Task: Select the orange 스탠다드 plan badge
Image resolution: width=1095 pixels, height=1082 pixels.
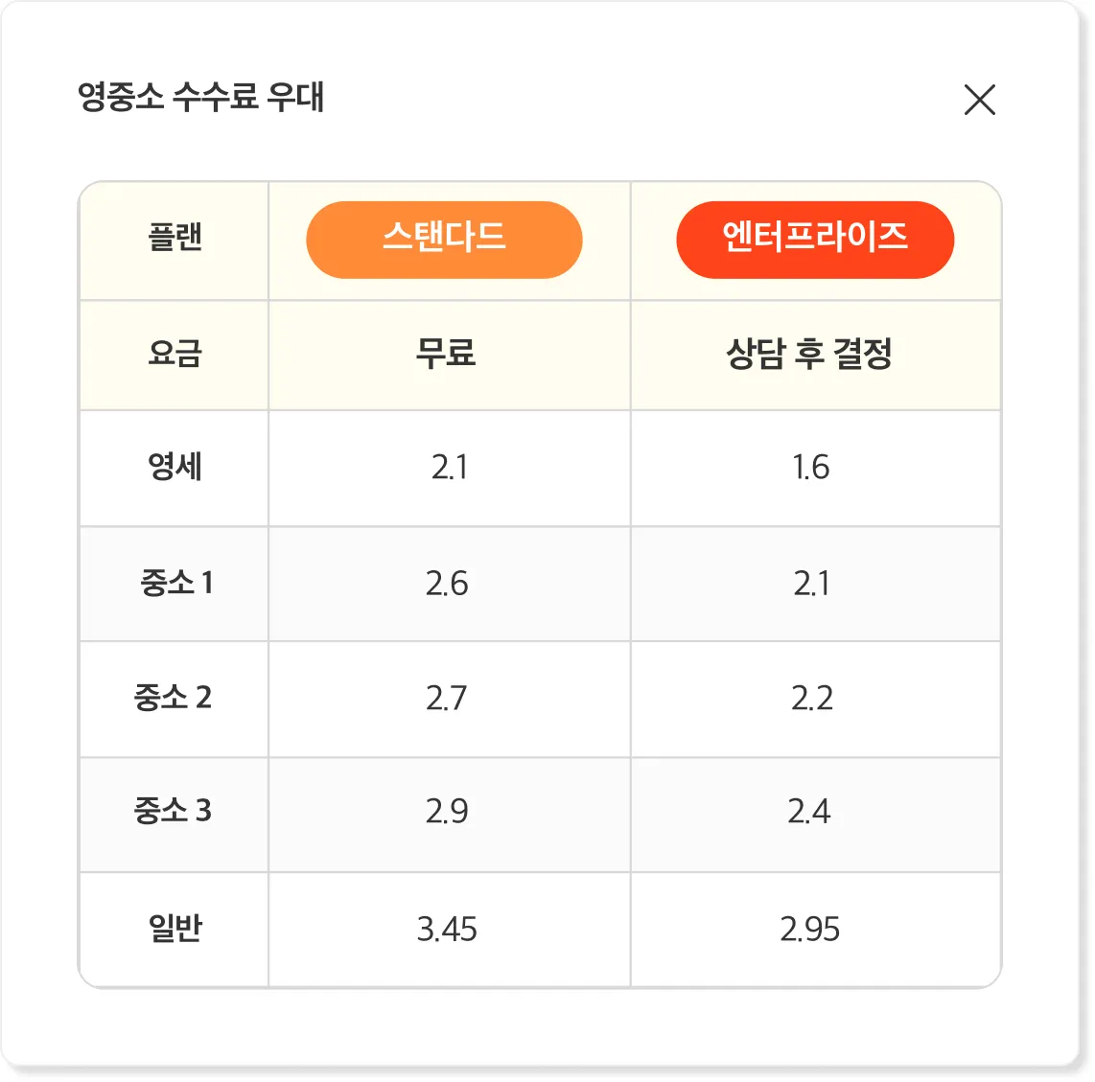Action: coord(444,240)
